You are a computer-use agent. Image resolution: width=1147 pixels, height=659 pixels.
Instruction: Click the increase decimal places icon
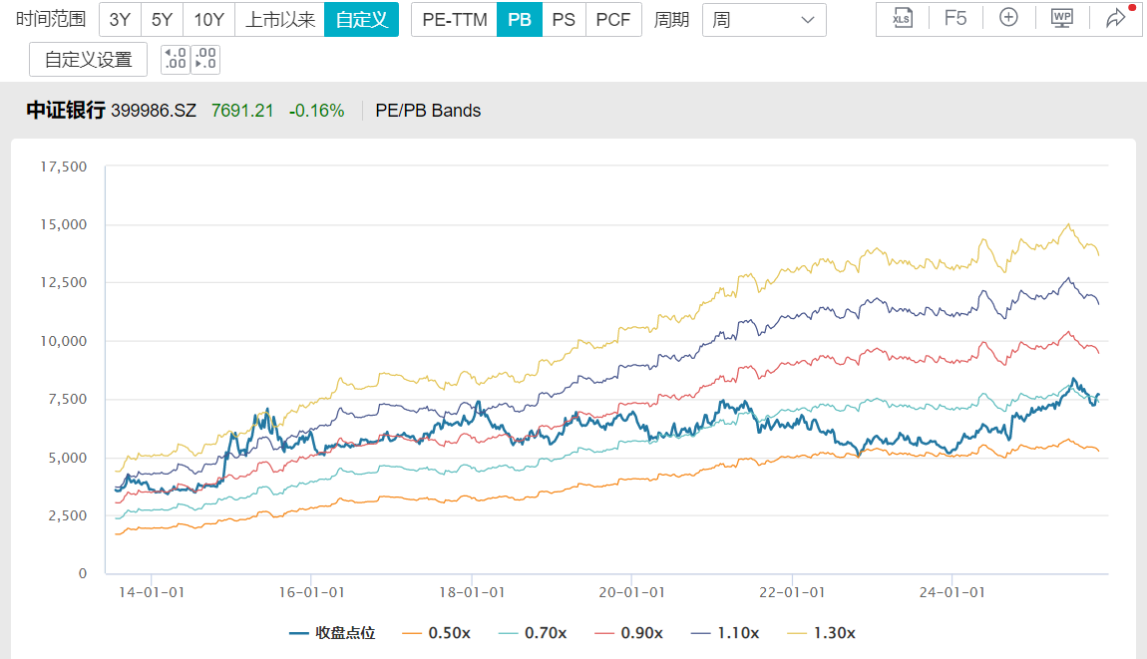coord(205,60)
